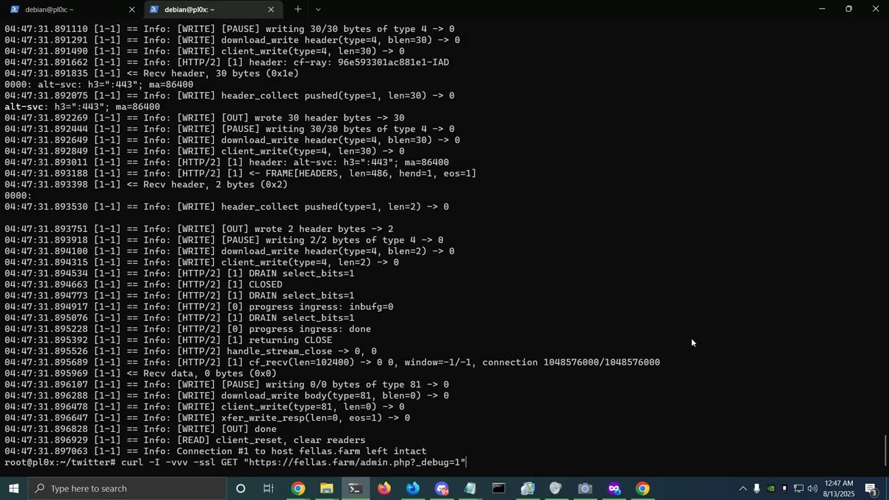This screenshot has height=500, width=889.
Task: Close the active debian@pl0x tab
Action: pos(271,10)
